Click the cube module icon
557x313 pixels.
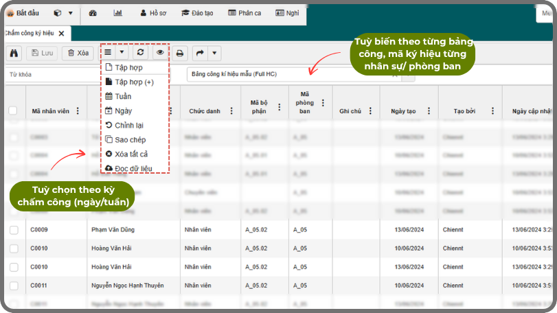pyautogui.click(x=57, y=13)
